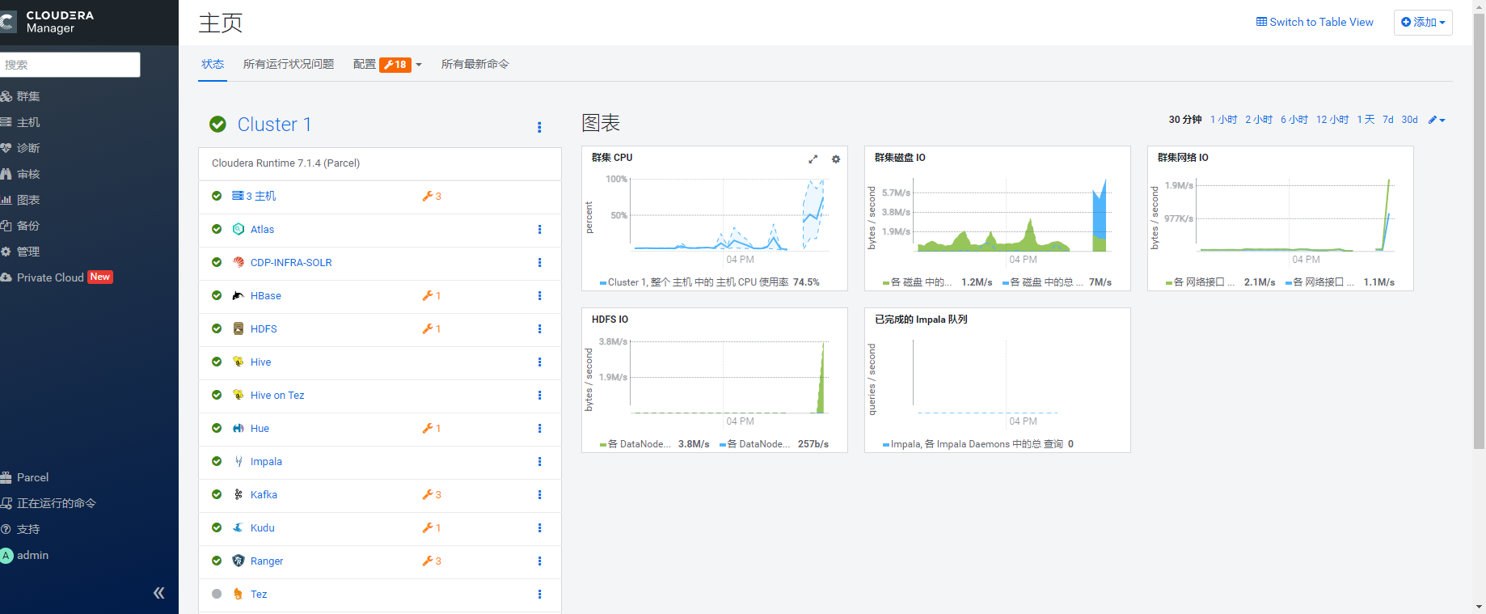Open the Hive service link
Viewport: 1486px width, 614px height.
(x=260, y=362)
